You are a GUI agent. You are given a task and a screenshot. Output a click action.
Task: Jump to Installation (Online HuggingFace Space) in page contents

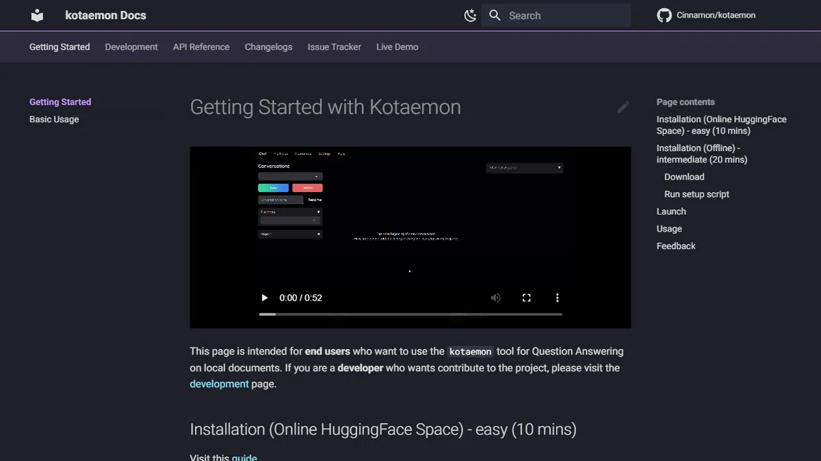(x=721, y=125)
